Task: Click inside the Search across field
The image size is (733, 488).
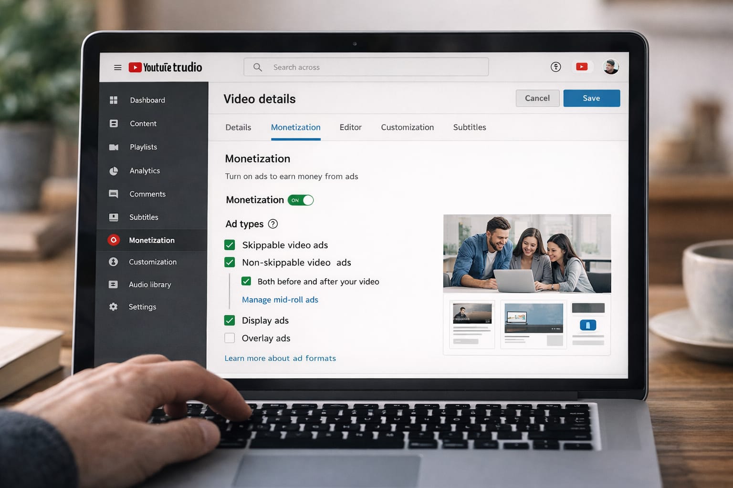Action: (366, 67)
